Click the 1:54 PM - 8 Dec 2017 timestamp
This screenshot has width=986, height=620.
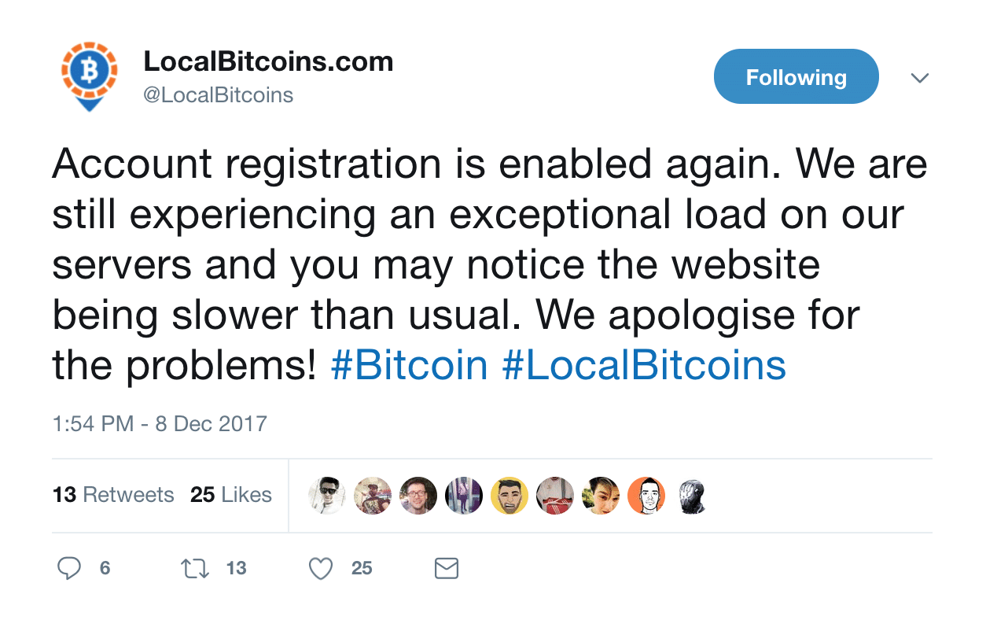(160, 423)
